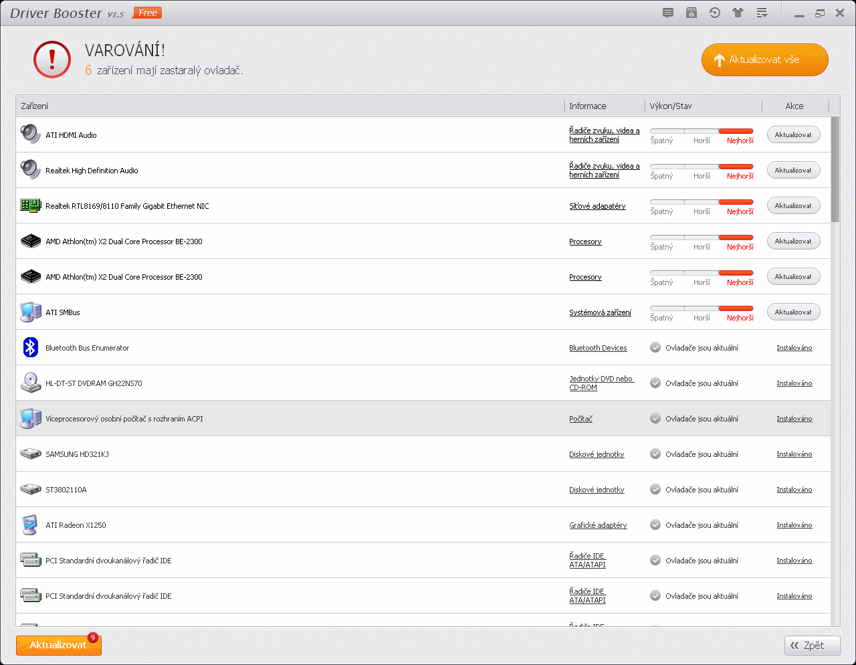Open the category link for ATI HDMI Audio
856x665 pixels.
pyautogui.click(x=605, y=134)
